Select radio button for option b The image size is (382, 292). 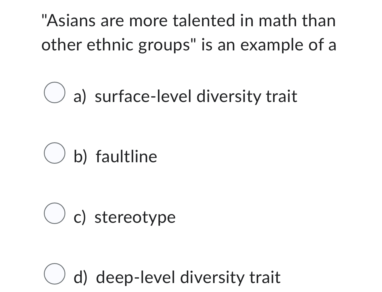[55, 154]
